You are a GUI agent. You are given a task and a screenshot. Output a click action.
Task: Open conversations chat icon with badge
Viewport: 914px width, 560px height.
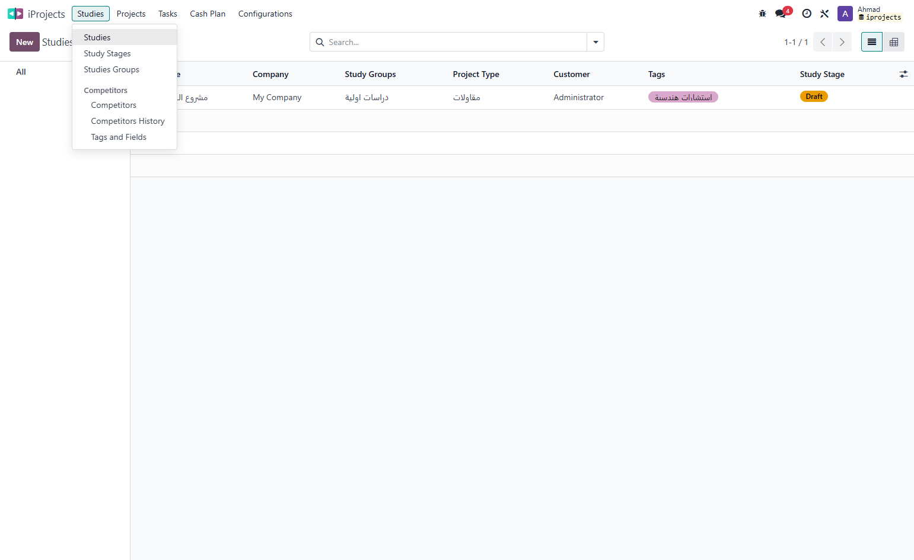(782, 13)
